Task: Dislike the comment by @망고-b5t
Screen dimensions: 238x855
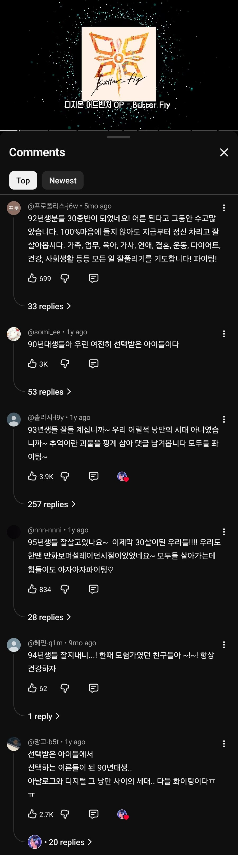Action: (x=65, y=814)
